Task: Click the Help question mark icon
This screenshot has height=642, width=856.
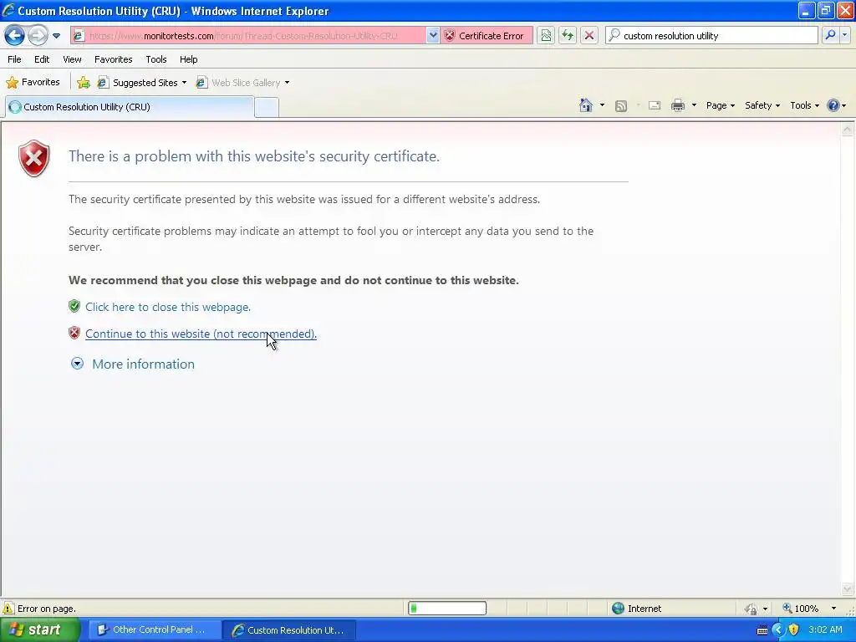Action: point(833,105)
